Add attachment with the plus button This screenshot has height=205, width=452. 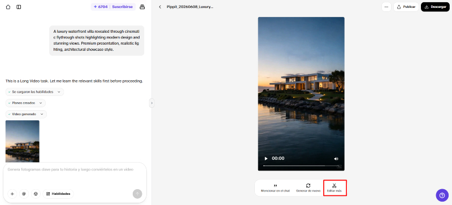[12, 194]
